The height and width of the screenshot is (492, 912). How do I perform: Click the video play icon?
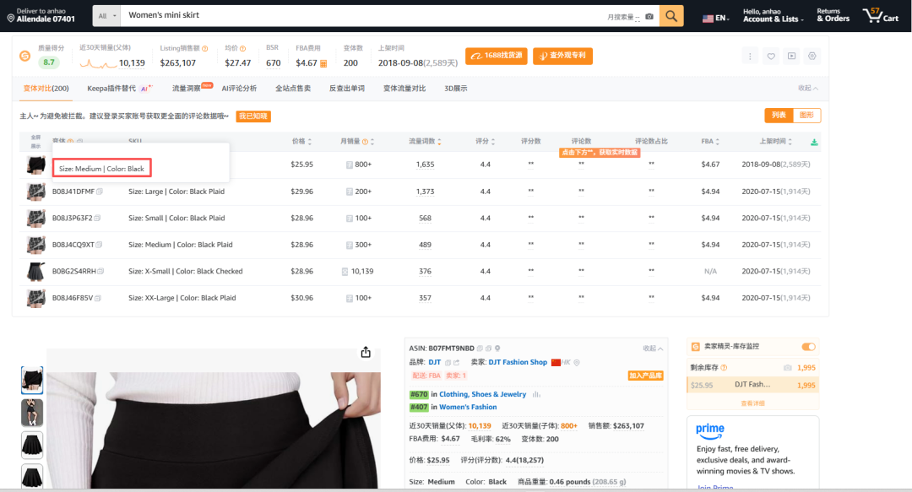tap(791, 57)
